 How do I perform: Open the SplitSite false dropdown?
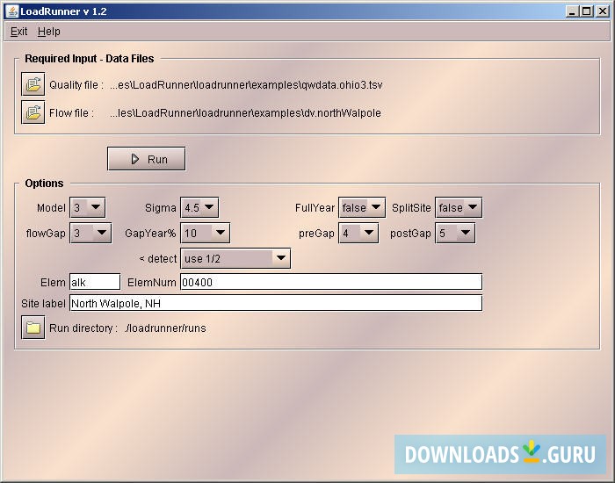click(459, 207)
